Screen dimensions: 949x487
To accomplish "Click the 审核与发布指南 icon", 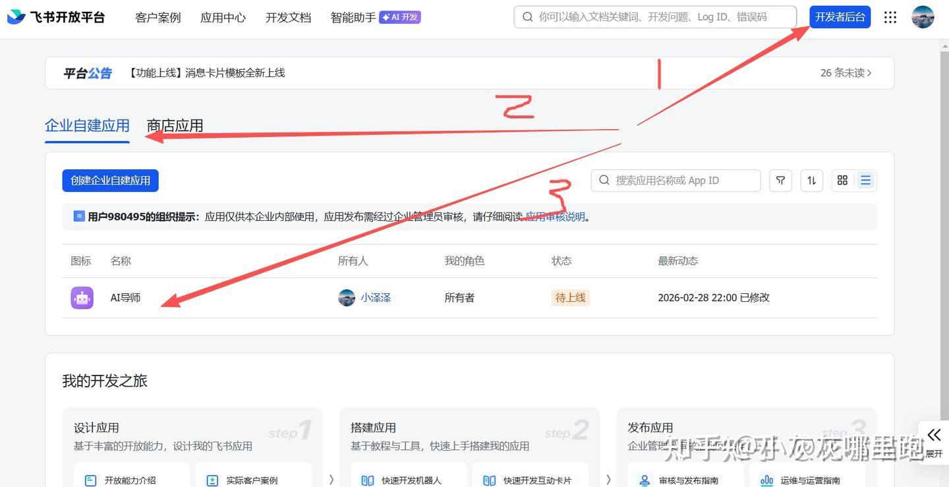I will (x=645, y=480).
